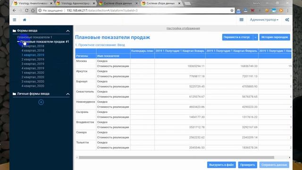Image resolution: width=302 pixels, height=170 pixels.
Task: Reload the page in the browser
Action: (26, 10)
